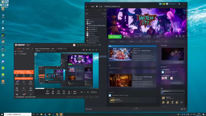206x116 pixels.
Task: Open Patch 1.3.3 - Winterdream 2022 news title
Action: (141, 52)
